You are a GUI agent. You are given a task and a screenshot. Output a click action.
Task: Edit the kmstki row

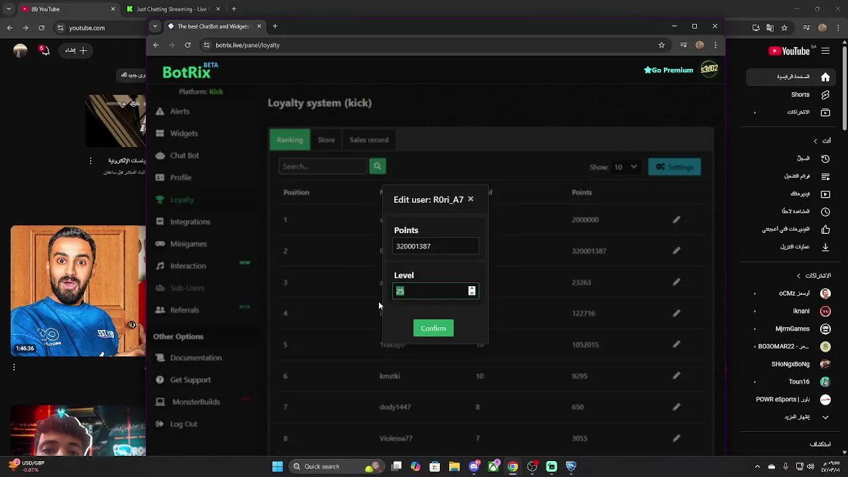pyautogui.click(x=676, y=376)
